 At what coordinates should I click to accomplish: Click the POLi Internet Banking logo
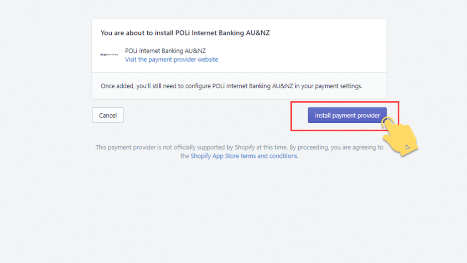(109, 55)
